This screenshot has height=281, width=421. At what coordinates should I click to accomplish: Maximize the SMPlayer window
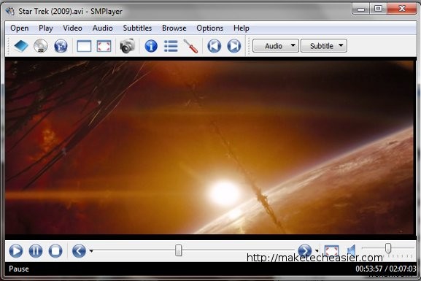click(x=378, y=9)
